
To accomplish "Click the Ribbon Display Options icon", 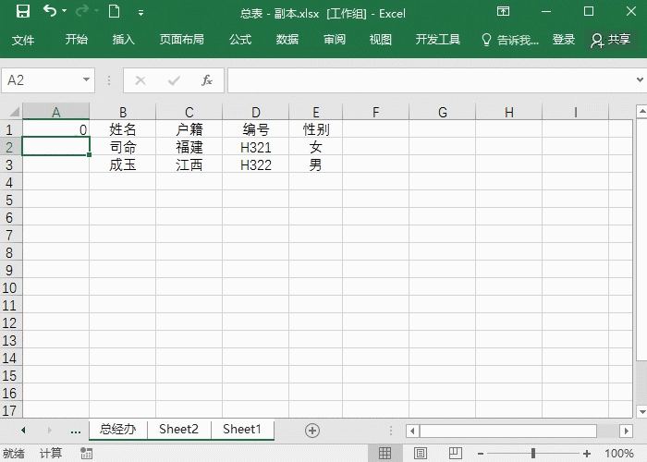I will tap(503, 11).
